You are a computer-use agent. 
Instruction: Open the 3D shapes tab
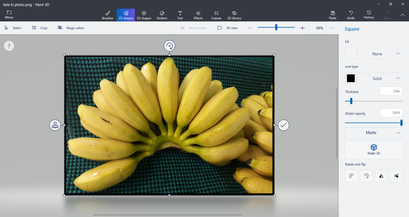[144, 15]
